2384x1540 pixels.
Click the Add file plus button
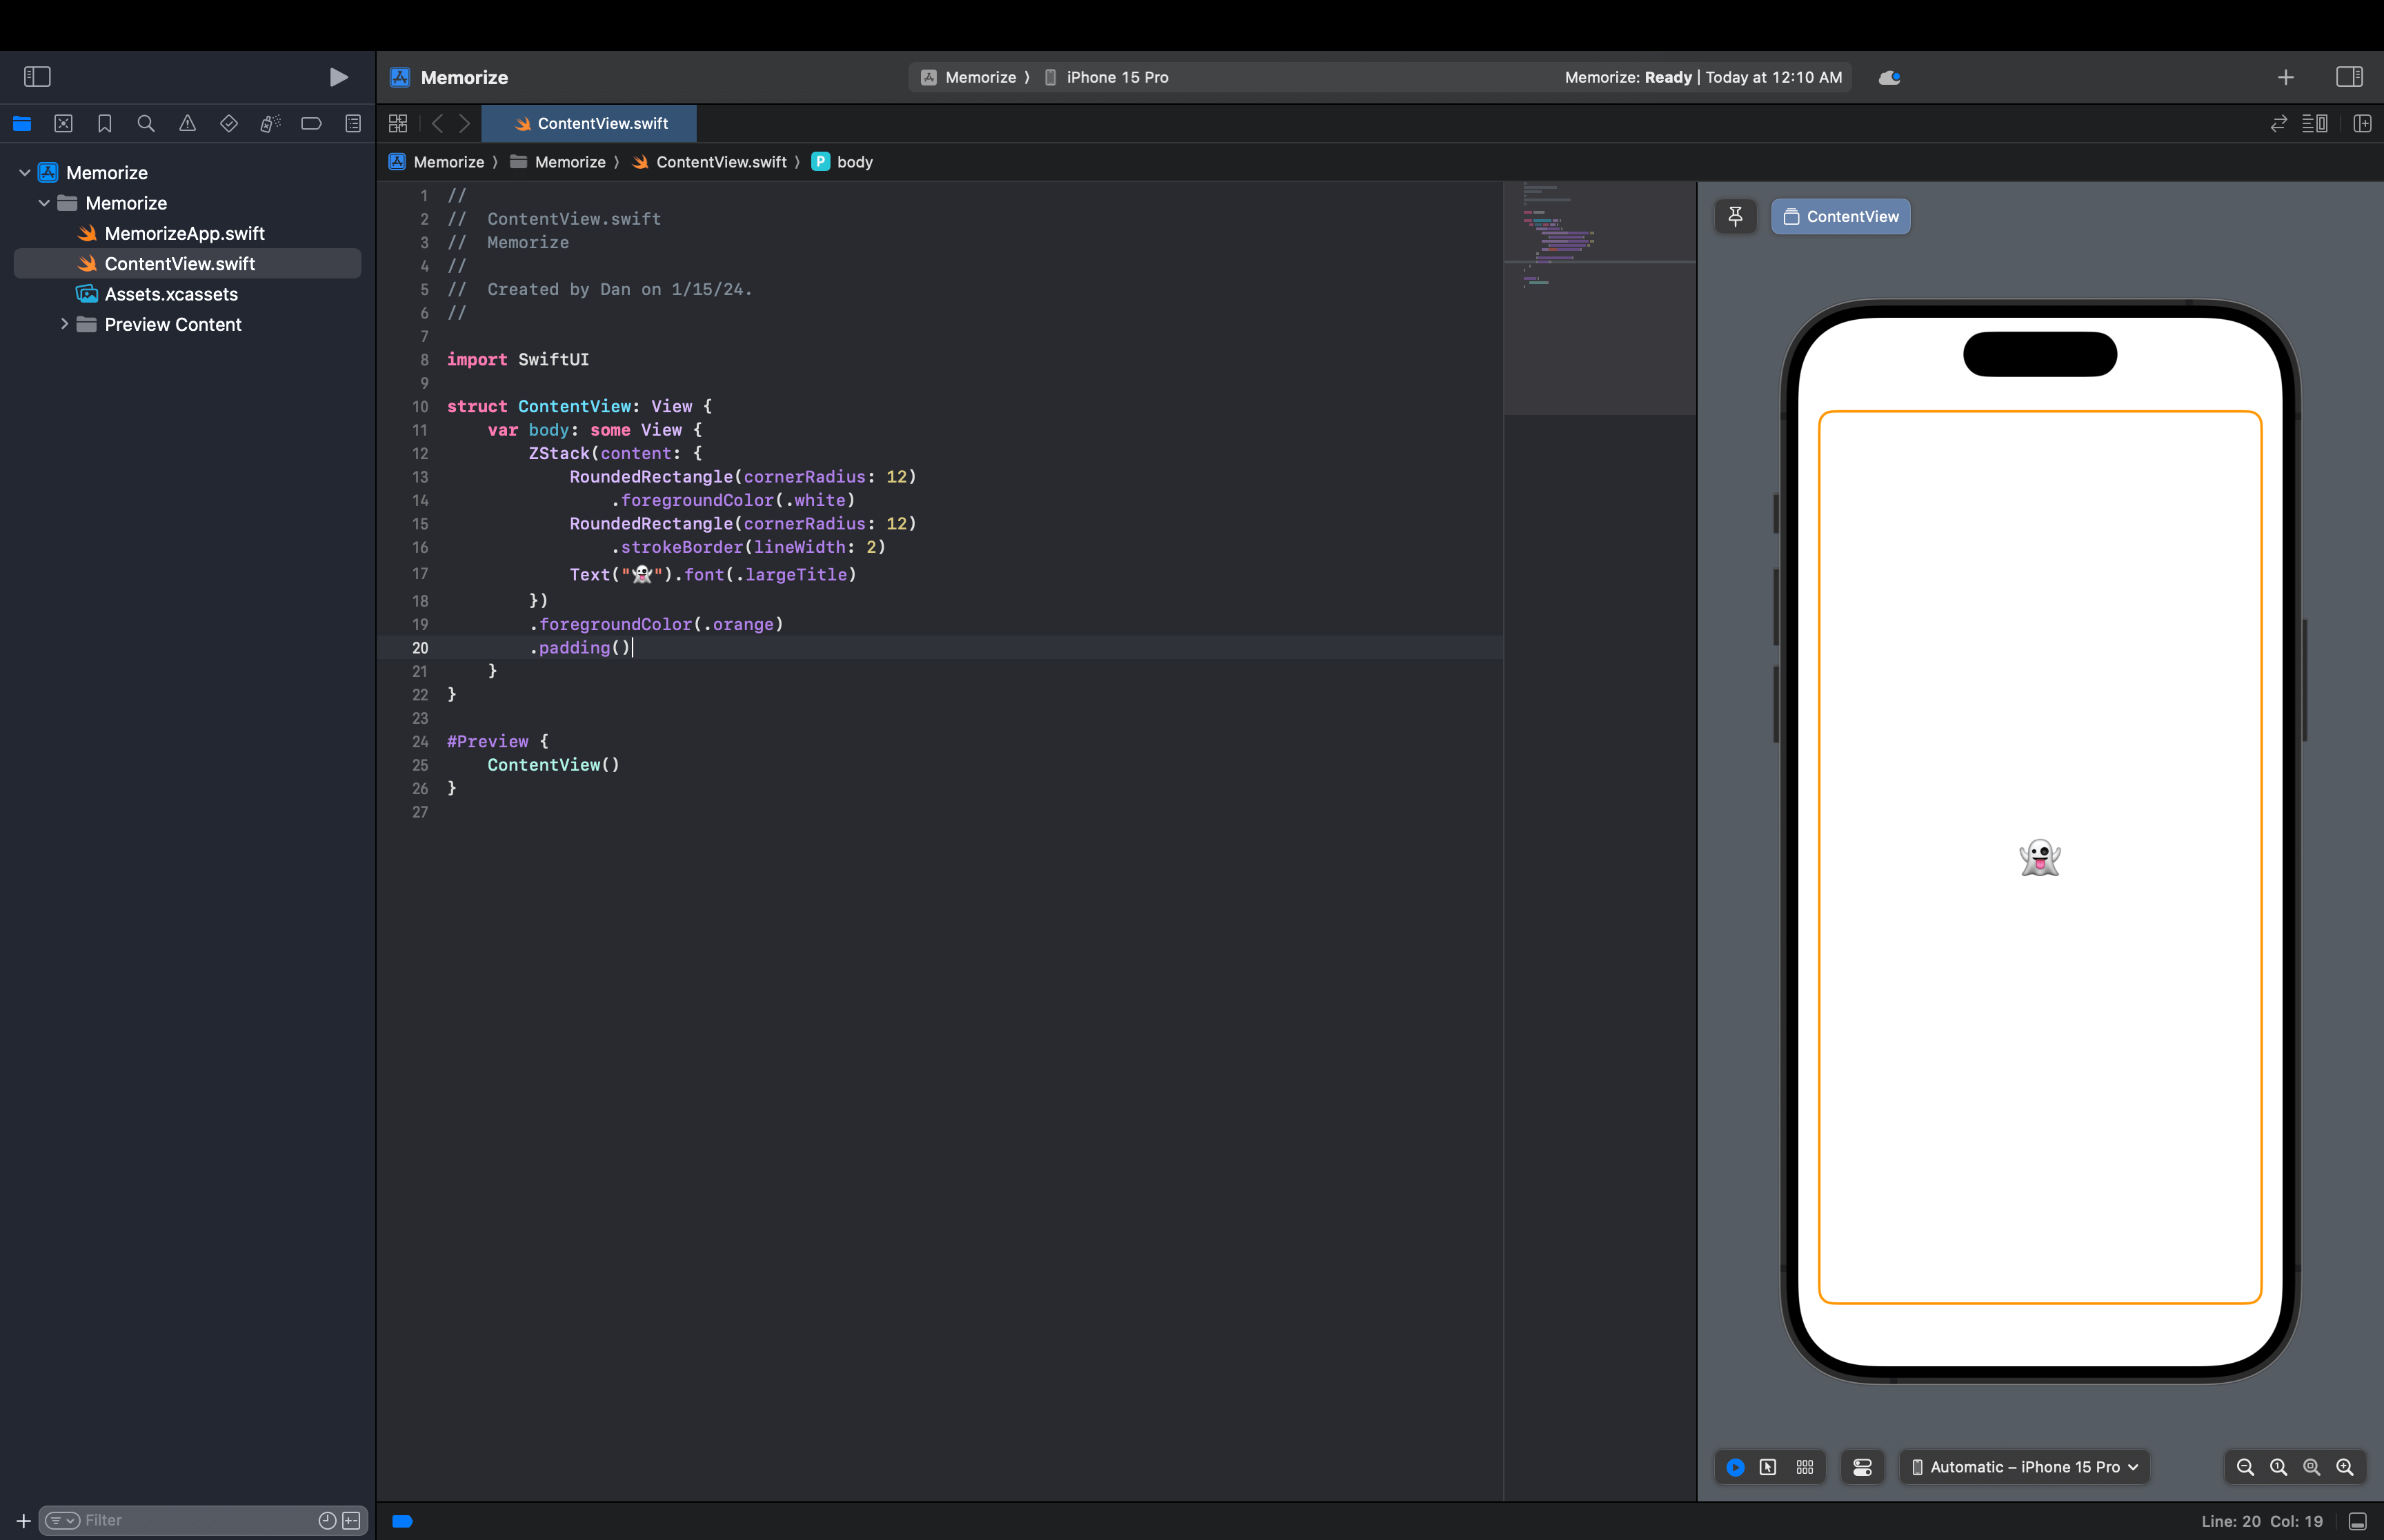pyautogui.click(x=23, y=1520)
